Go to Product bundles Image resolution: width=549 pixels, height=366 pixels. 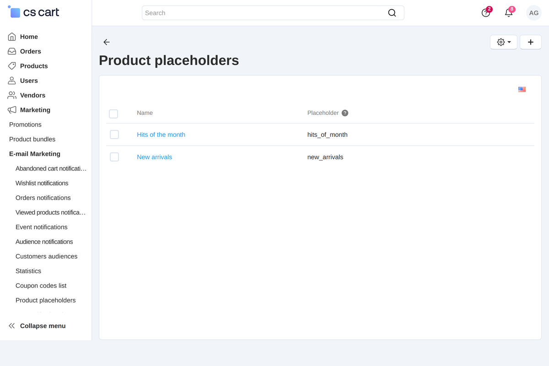click(32, 139)
